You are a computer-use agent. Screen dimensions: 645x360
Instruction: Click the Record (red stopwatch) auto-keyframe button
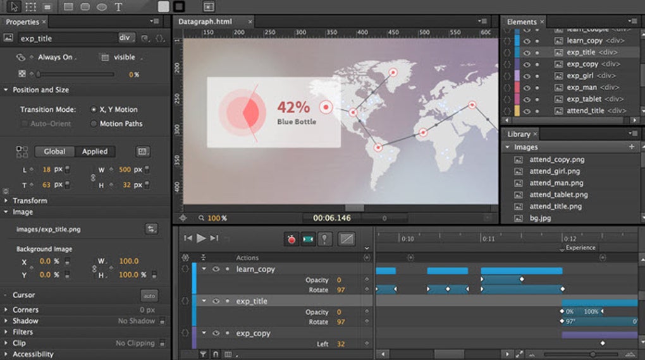point(292,239)
